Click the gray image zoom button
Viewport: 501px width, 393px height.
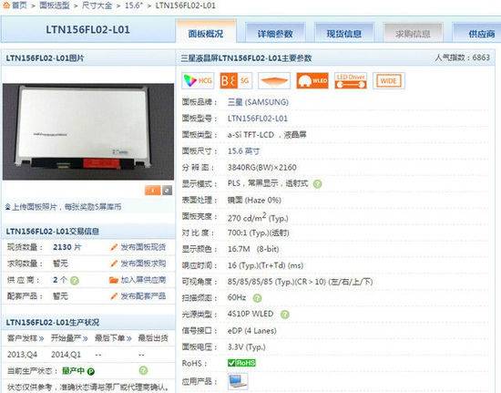pos(167,191)
